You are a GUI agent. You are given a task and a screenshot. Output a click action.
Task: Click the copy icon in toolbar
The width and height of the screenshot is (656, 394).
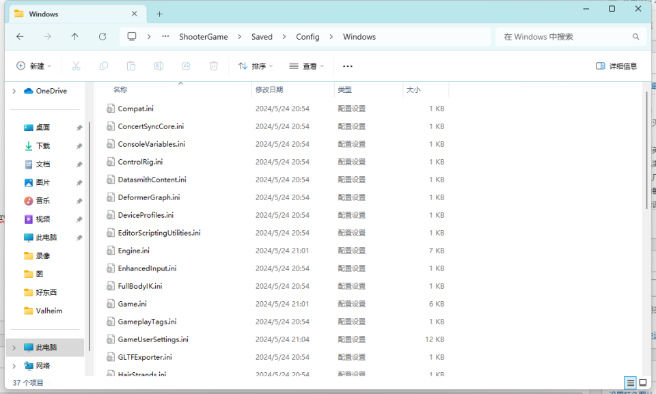pyautogui.click(x=103, y=66)
